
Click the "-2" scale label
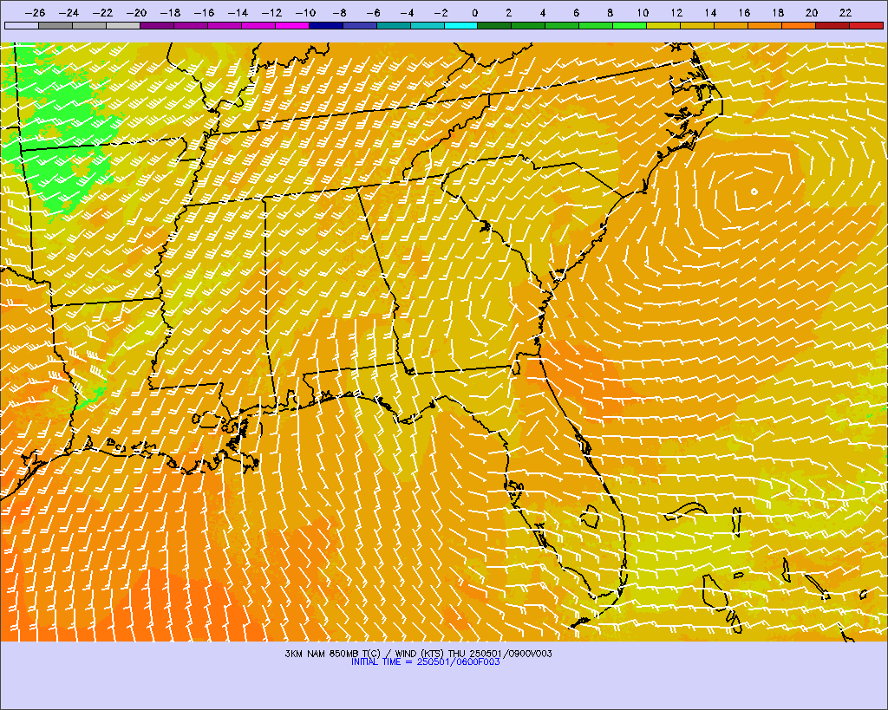tap(441, 13)
